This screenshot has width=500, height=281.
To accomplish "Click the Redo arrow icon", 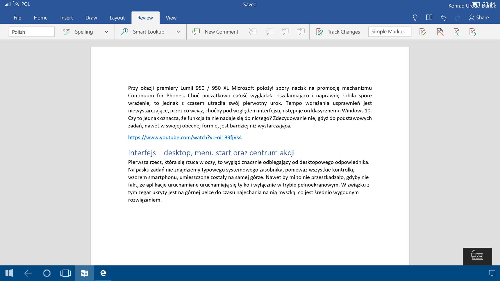I will click(x=457, y=18).
